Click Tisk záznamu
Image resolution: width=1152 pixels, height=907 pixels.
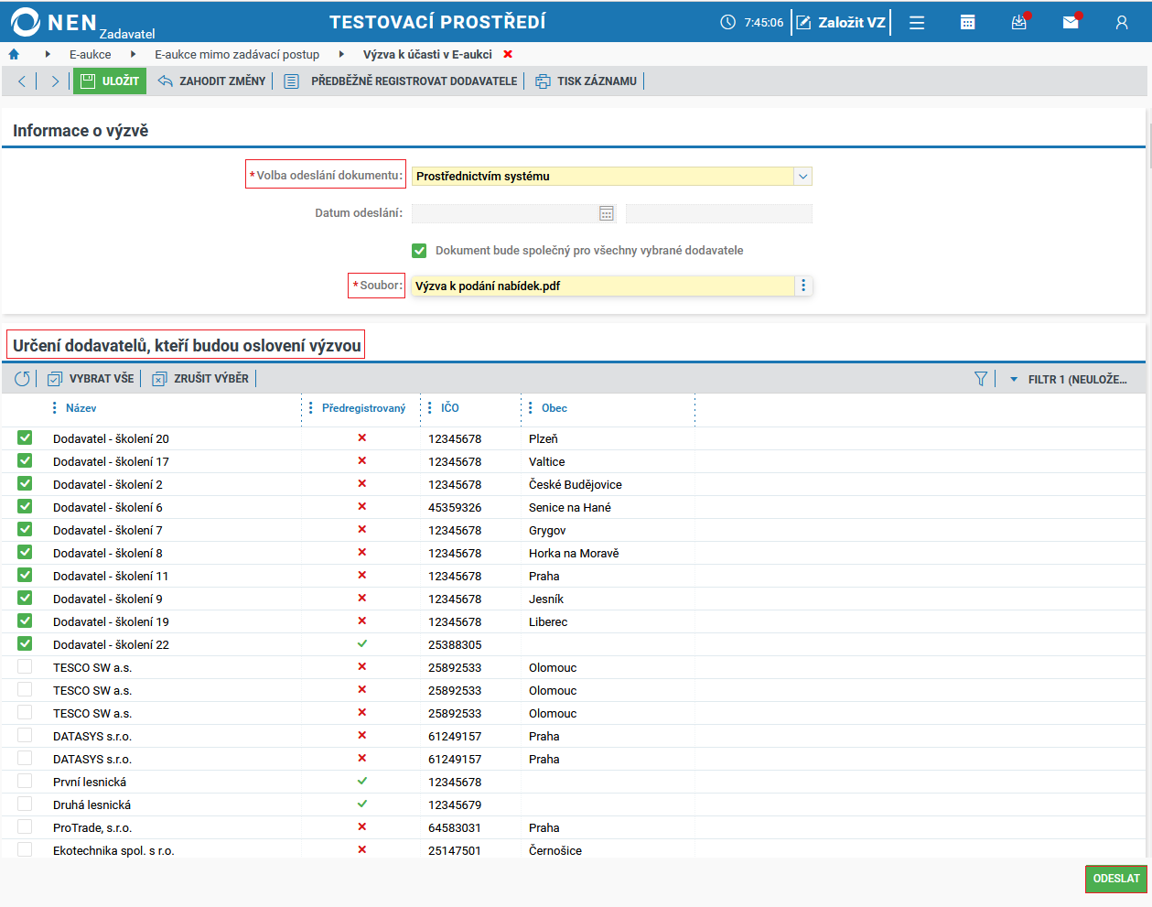tap(587, 81)
